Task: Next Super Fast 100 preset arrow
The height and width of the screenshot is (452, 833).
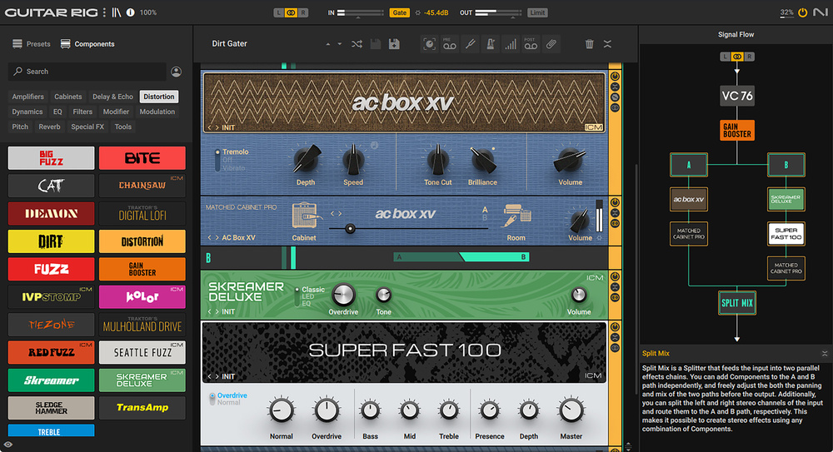Action: coord(217,376)
